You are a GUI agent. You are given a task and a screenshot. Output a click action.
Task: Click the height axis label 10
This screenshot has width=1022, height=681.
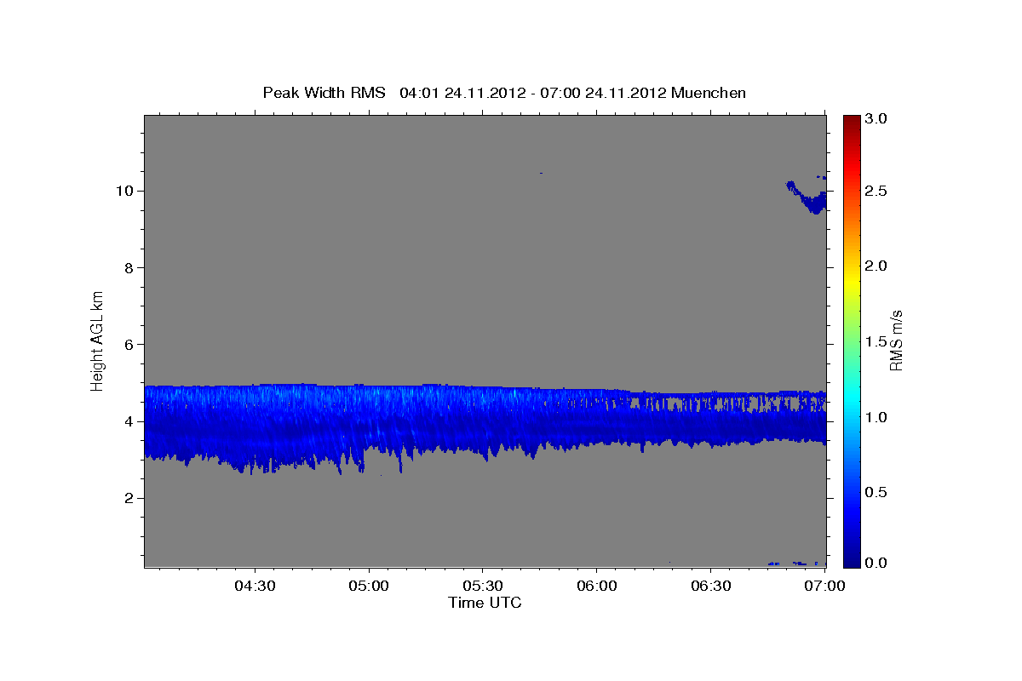click(124, 191)
